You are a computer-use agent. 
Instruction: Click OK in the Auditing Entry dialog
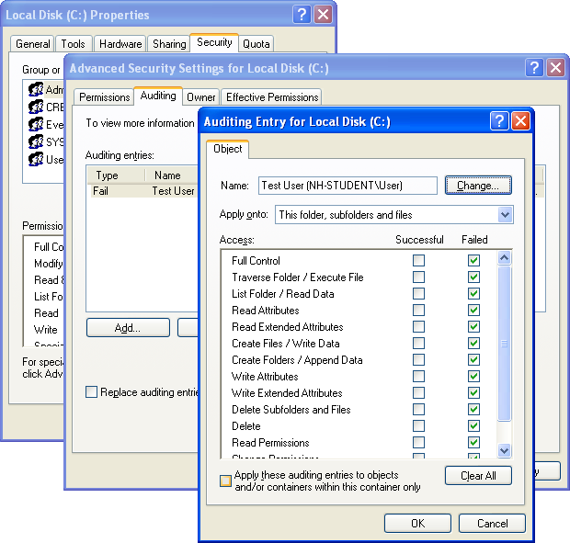pyautogui.click(x=417, y=523)
